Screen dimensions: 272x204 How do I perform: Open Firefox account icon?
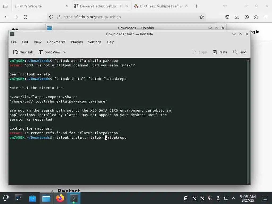coord(246,17)
